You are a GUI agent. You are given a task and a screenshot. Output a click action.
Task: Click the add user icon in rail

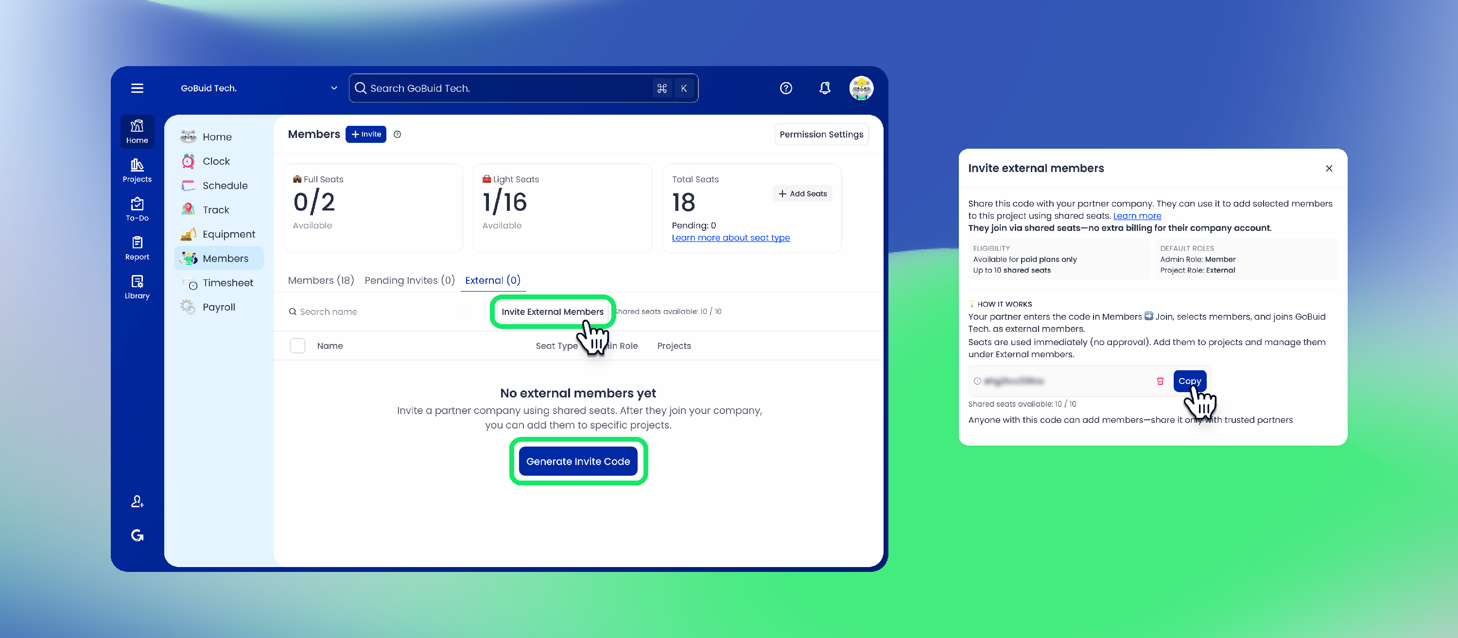pyautogui.click(x=137, y=501)
